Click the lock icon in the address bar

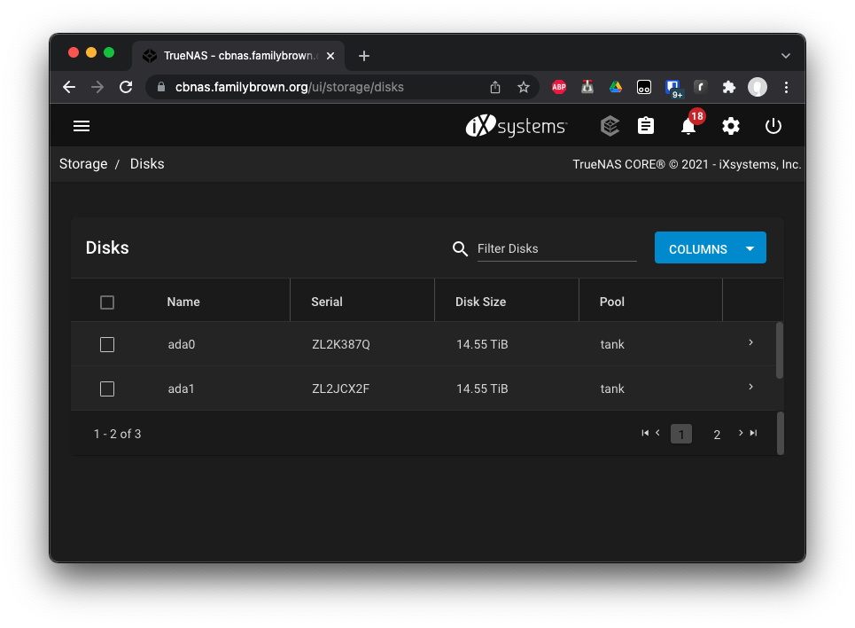[161, 88]
